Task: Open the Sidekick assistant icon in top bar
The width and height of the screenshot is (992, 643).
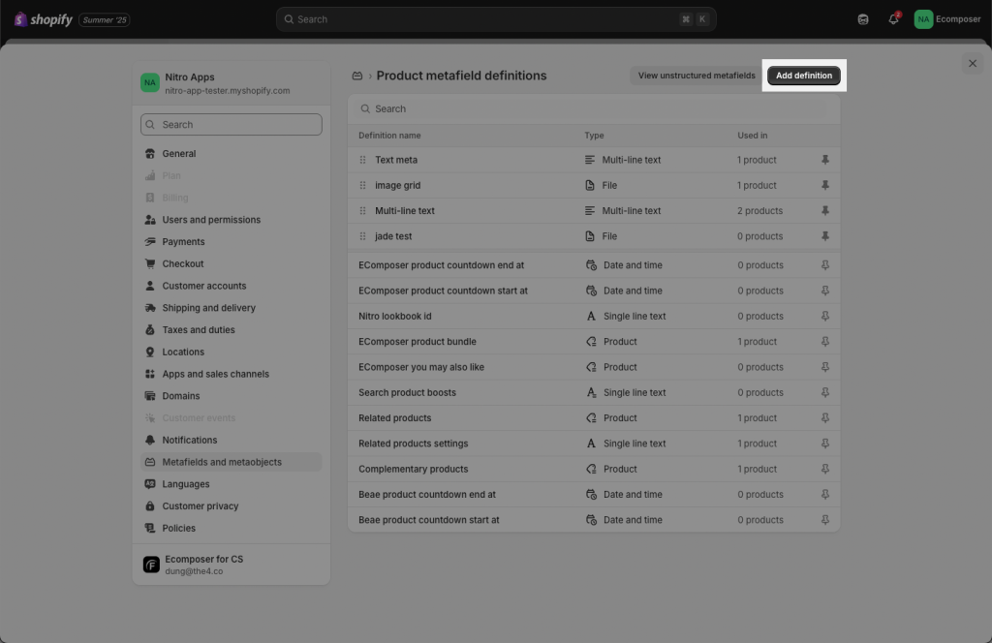Action: (863, 19)
